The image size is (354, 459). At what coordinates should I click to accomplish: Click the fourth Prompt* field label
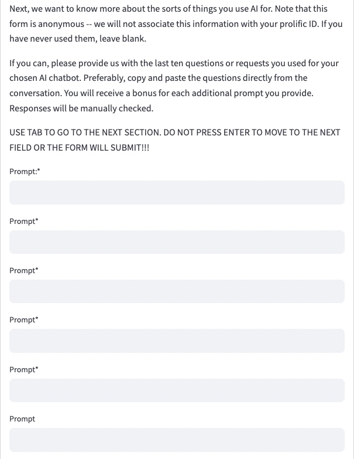point(23,319)
